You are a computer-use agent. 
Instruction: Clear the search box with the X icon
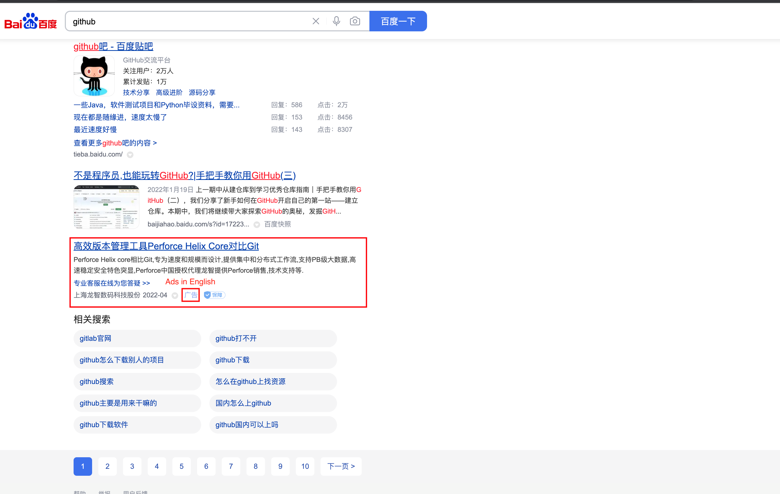[x=315, y=21]
